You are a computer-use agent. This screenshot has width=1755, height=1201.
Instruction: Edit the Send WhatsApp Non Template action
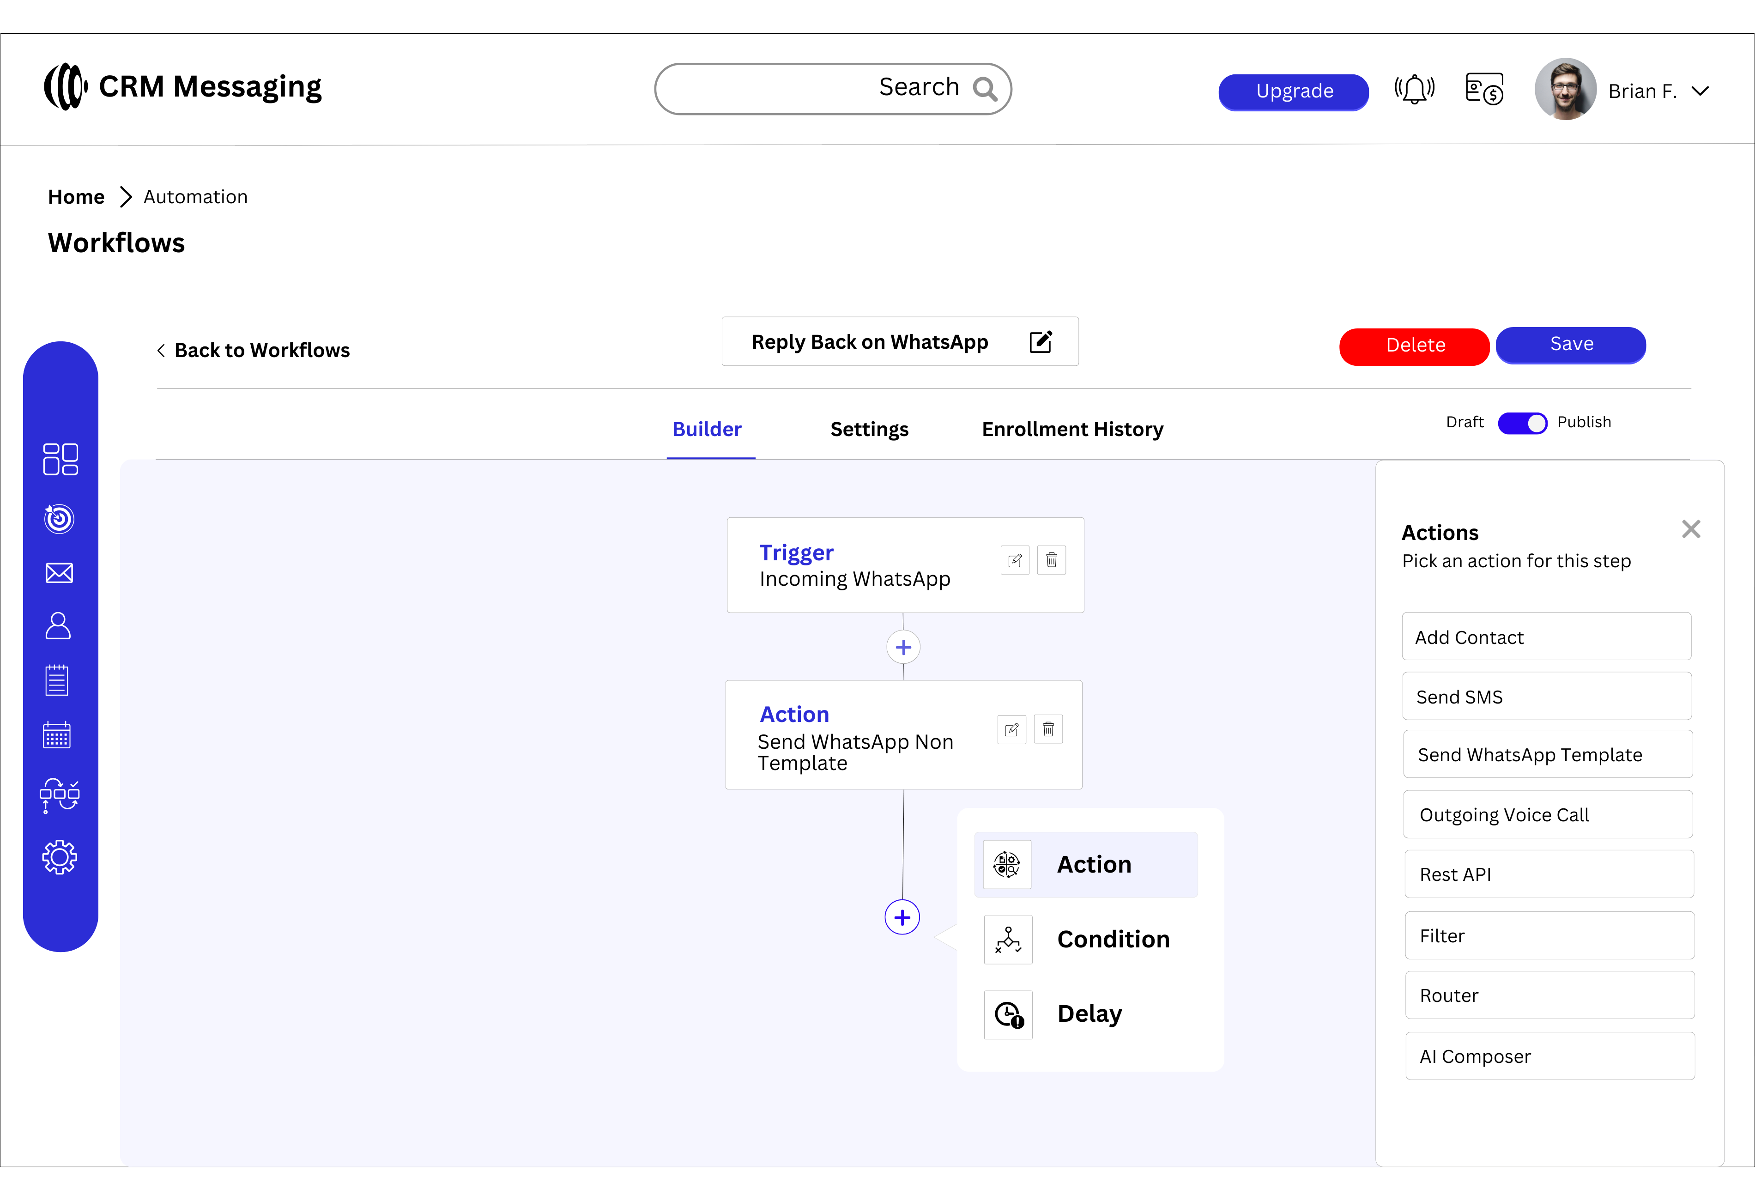pyautogui.click(x=1011, y=730)
